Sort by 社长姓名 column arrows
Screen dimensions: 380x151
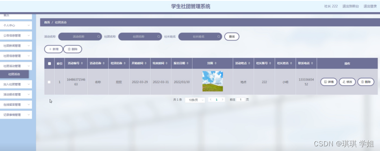coord(291,63)
